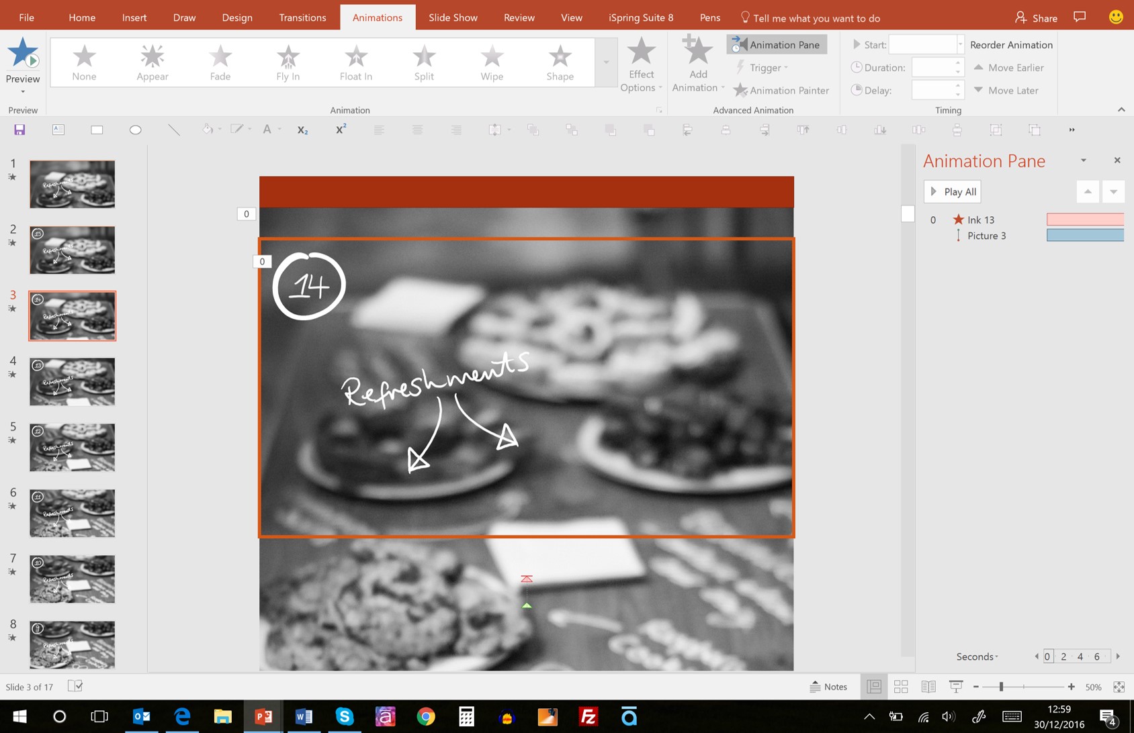Toggle the Animation Pane closed
Viewport: 1134px width, 733px height.
click(x=1117, y=160)
